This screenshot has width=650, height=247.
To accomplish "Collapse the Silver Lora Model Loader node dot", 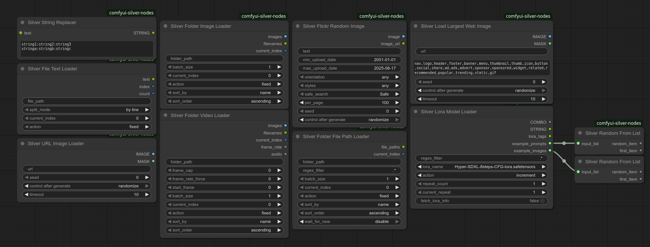I will click(416, 112).
